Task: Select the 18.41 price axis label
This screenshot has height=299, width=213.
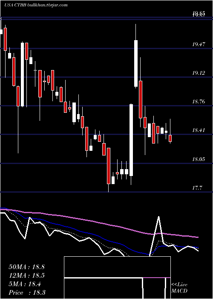Action: (x=199, y=130)
